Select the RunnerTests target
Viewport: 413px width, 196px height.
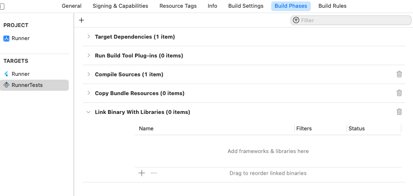click(27, 85)
